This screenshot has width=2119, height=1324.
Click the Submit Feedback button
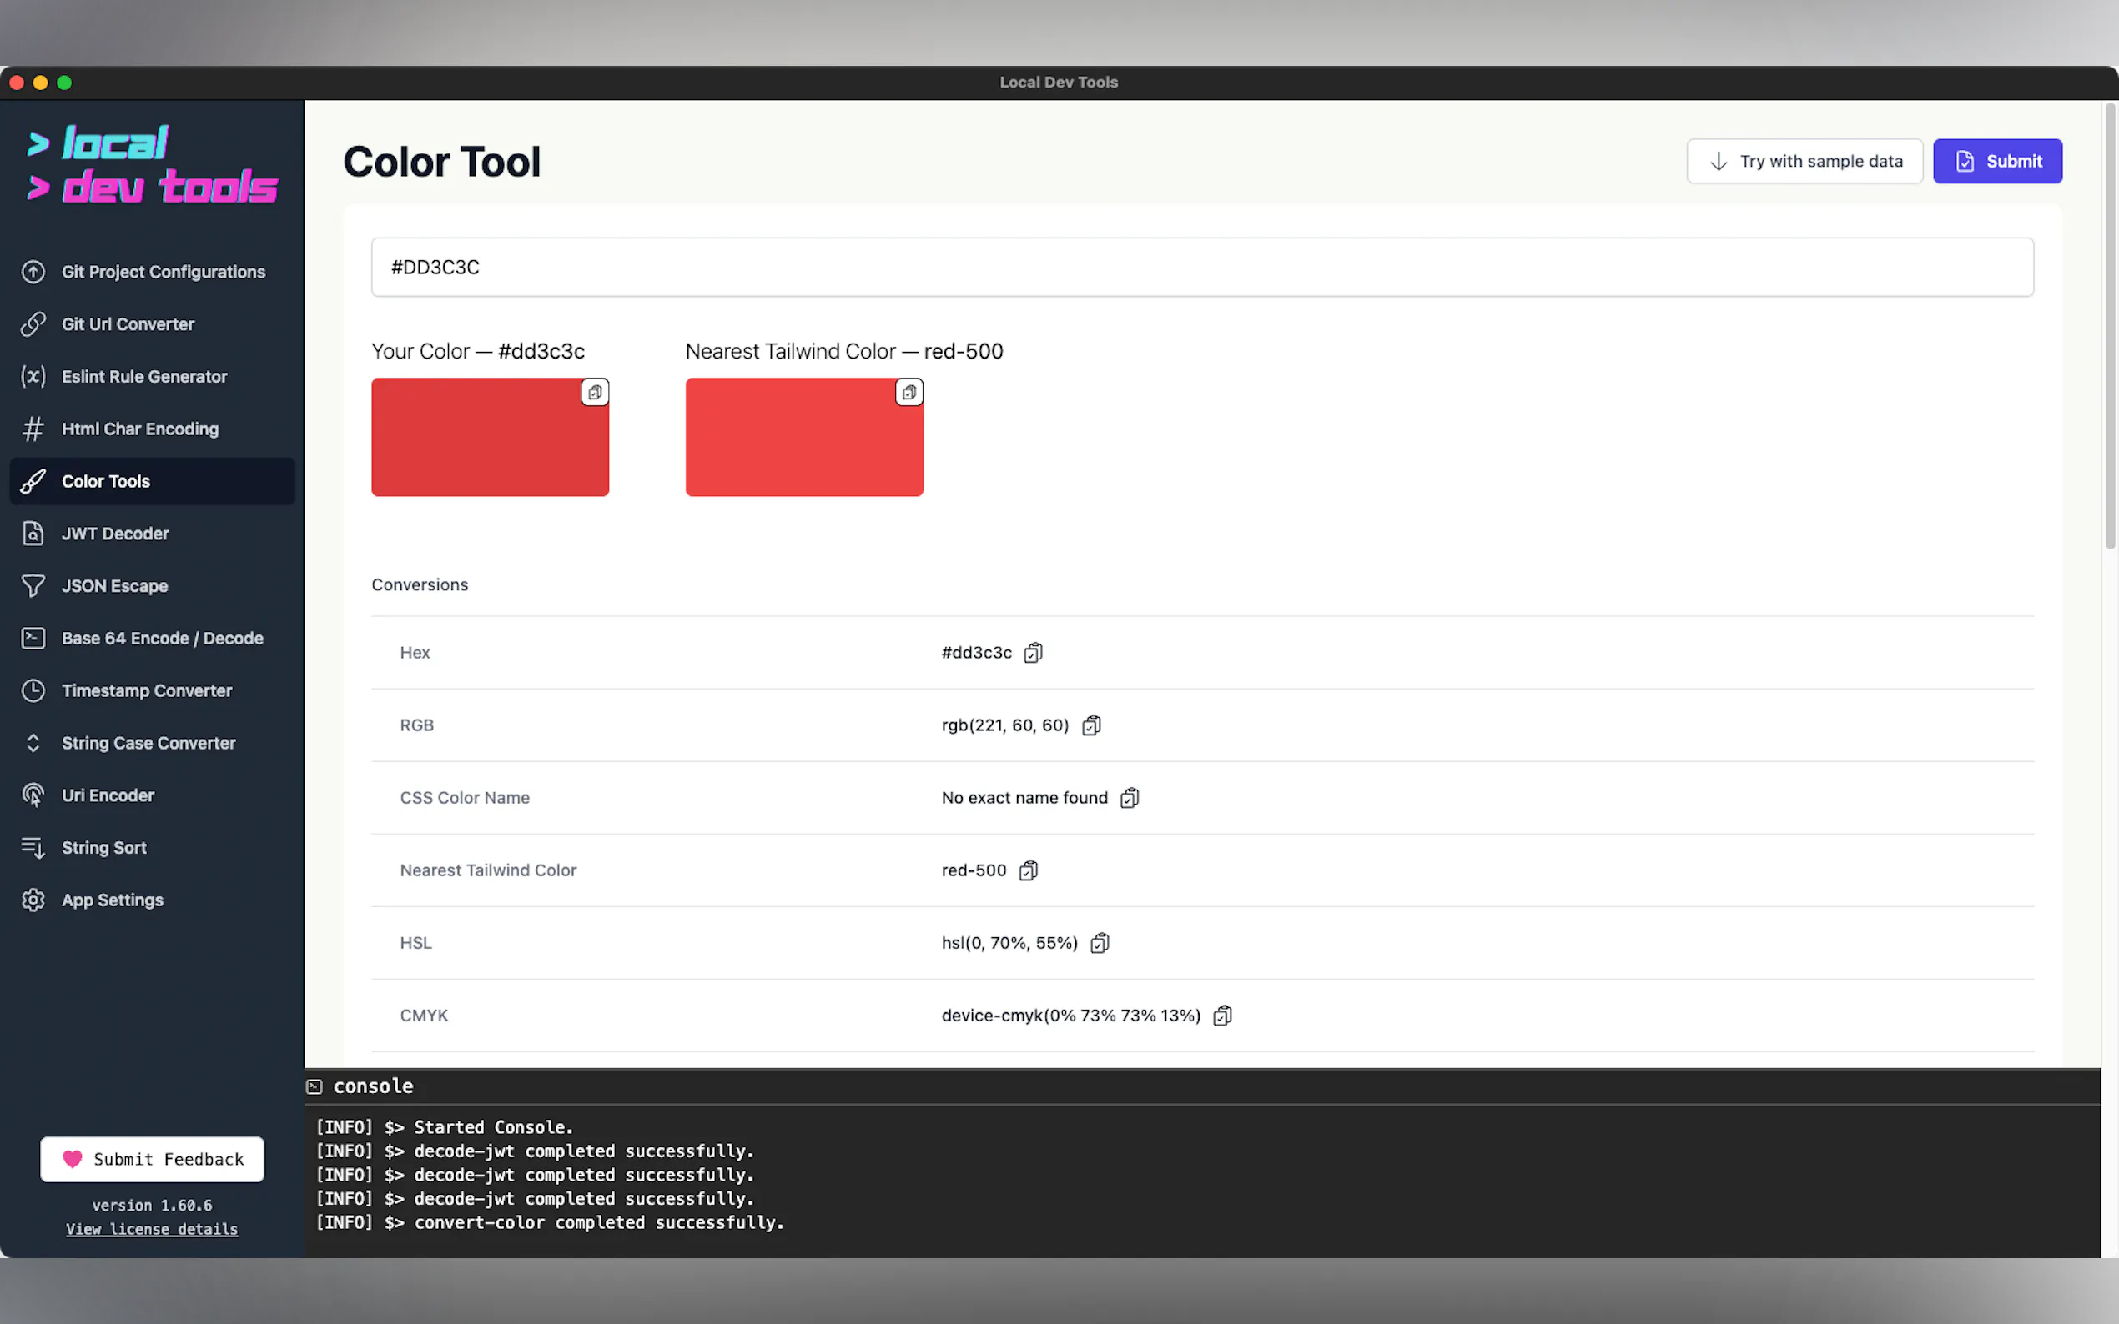tap(153, 1160)
